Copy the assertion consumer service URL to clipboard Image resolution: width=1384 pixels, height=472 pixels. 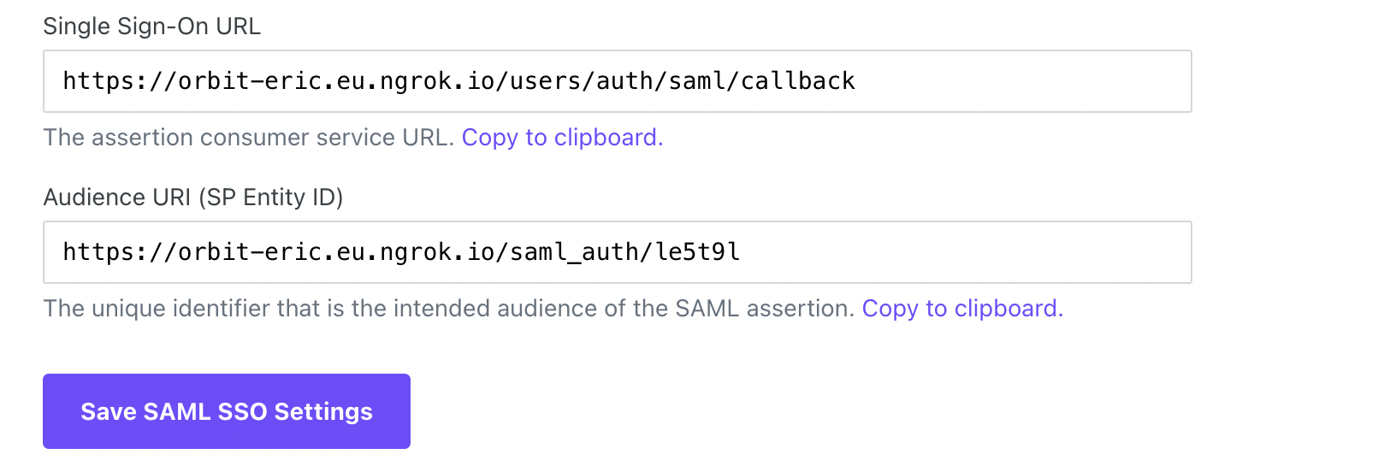point(562,138)
